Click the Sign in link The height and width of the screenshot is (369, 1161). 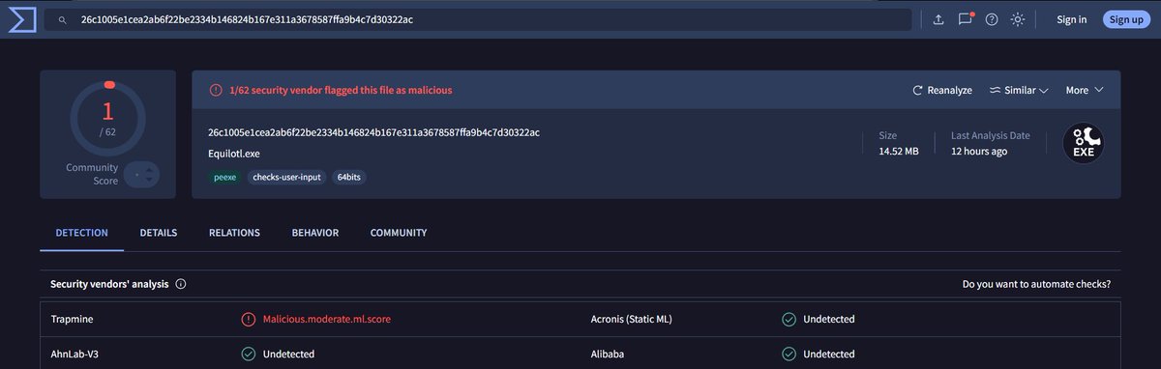point(1071,19)
